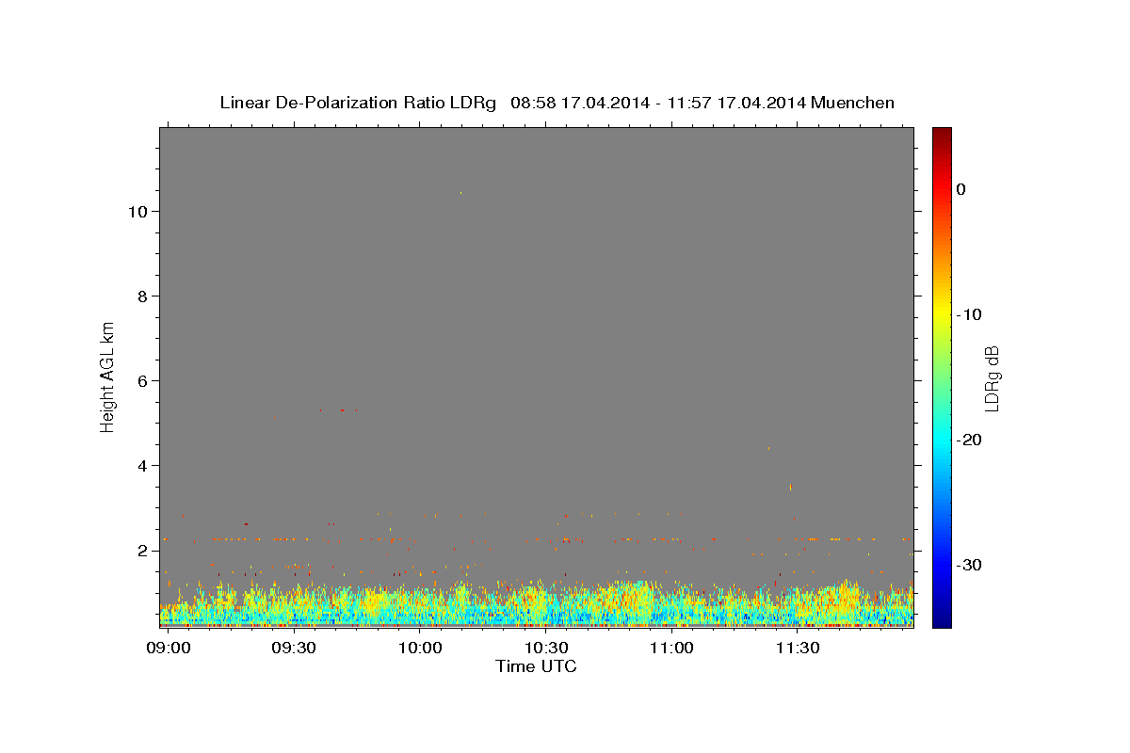Screen dimensions: 1130x753
Task: Click the -20 label on the colorbar
Action: point(969,440)
